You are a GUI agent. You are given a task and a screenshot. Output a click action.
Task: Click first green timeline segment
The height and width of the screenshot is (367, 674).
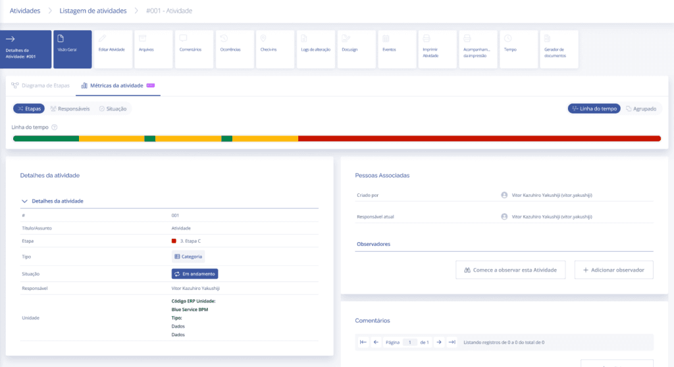pos(46,138)
